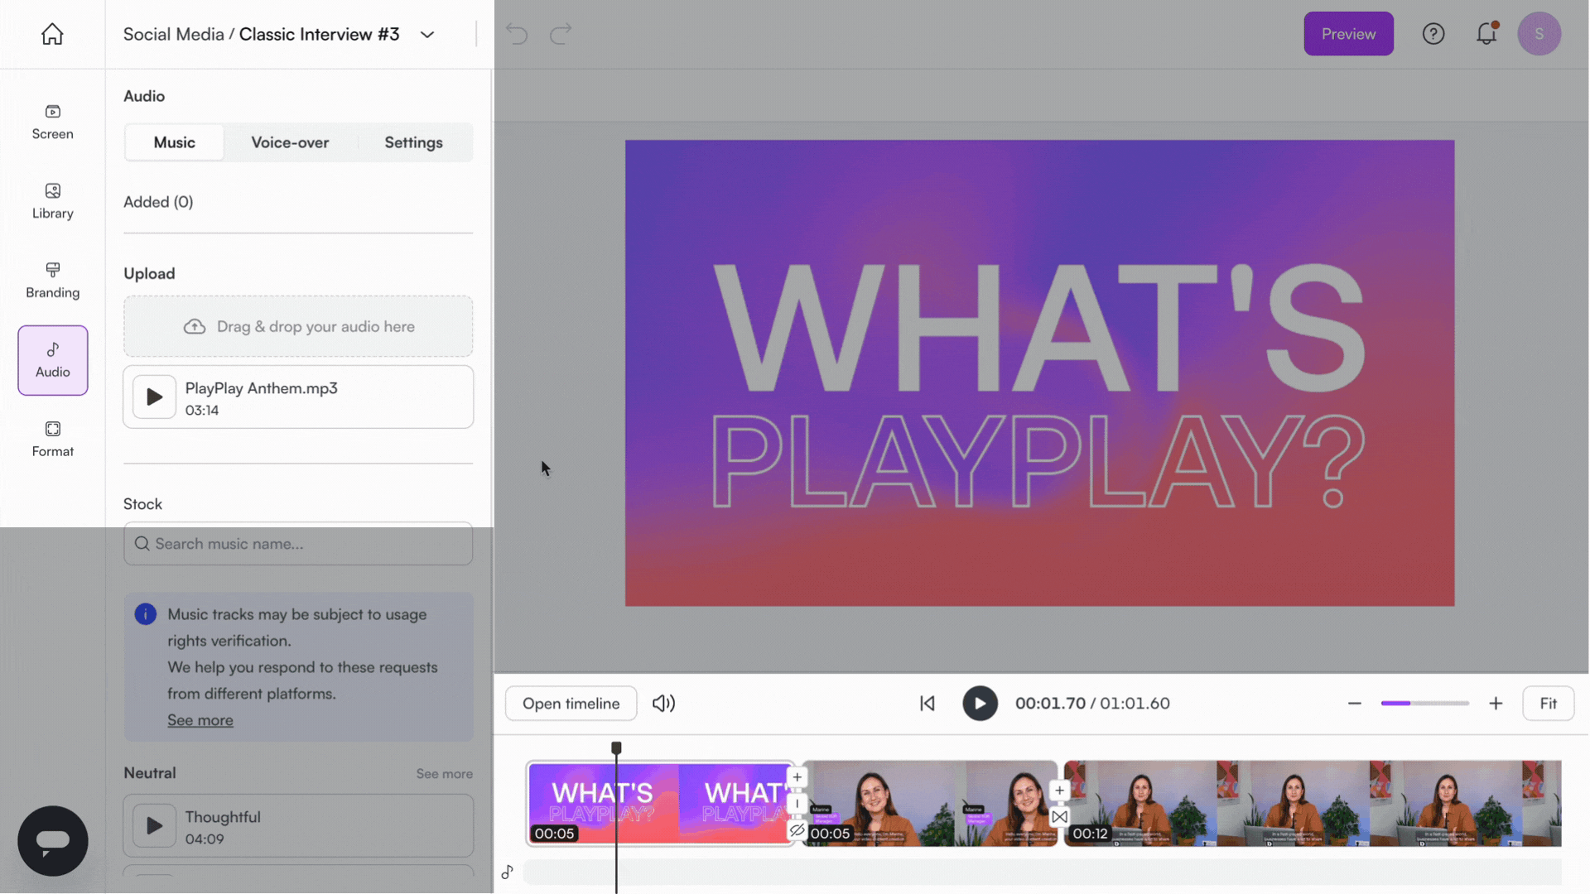Toggle transition icon between interview clips

[x=1059, y=817]
